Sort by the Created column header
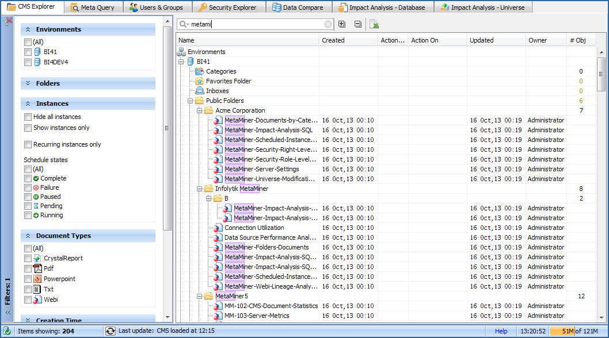Viewport: 609px width, 338px height. (333, 40)
